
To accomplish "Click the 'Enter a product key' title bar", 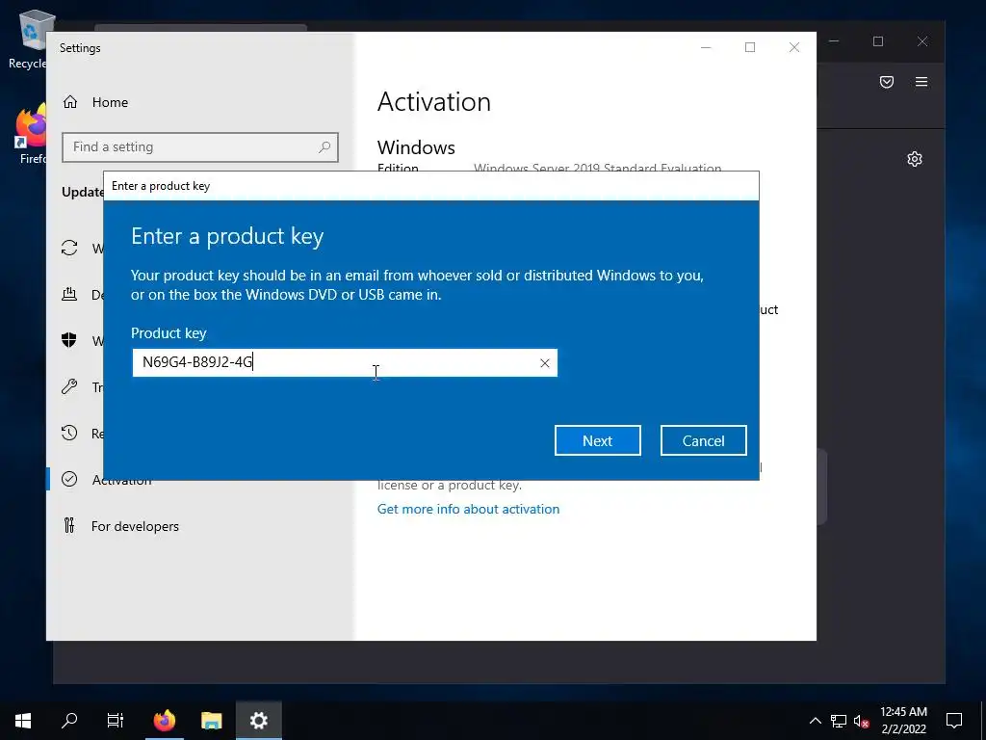I will (x=430, y=186).
